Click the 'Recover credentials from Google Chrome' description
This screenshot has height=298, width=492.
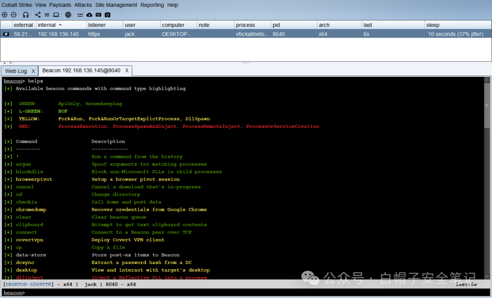[x=149, y=210]
